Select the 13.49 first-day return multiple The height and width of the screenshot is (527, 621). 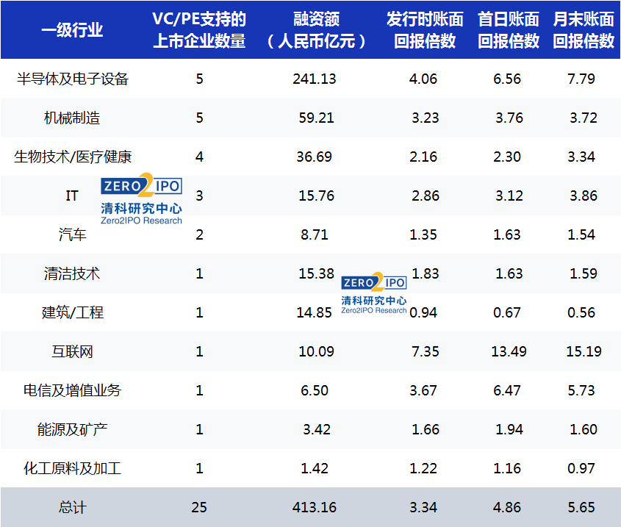coord(509,351)
